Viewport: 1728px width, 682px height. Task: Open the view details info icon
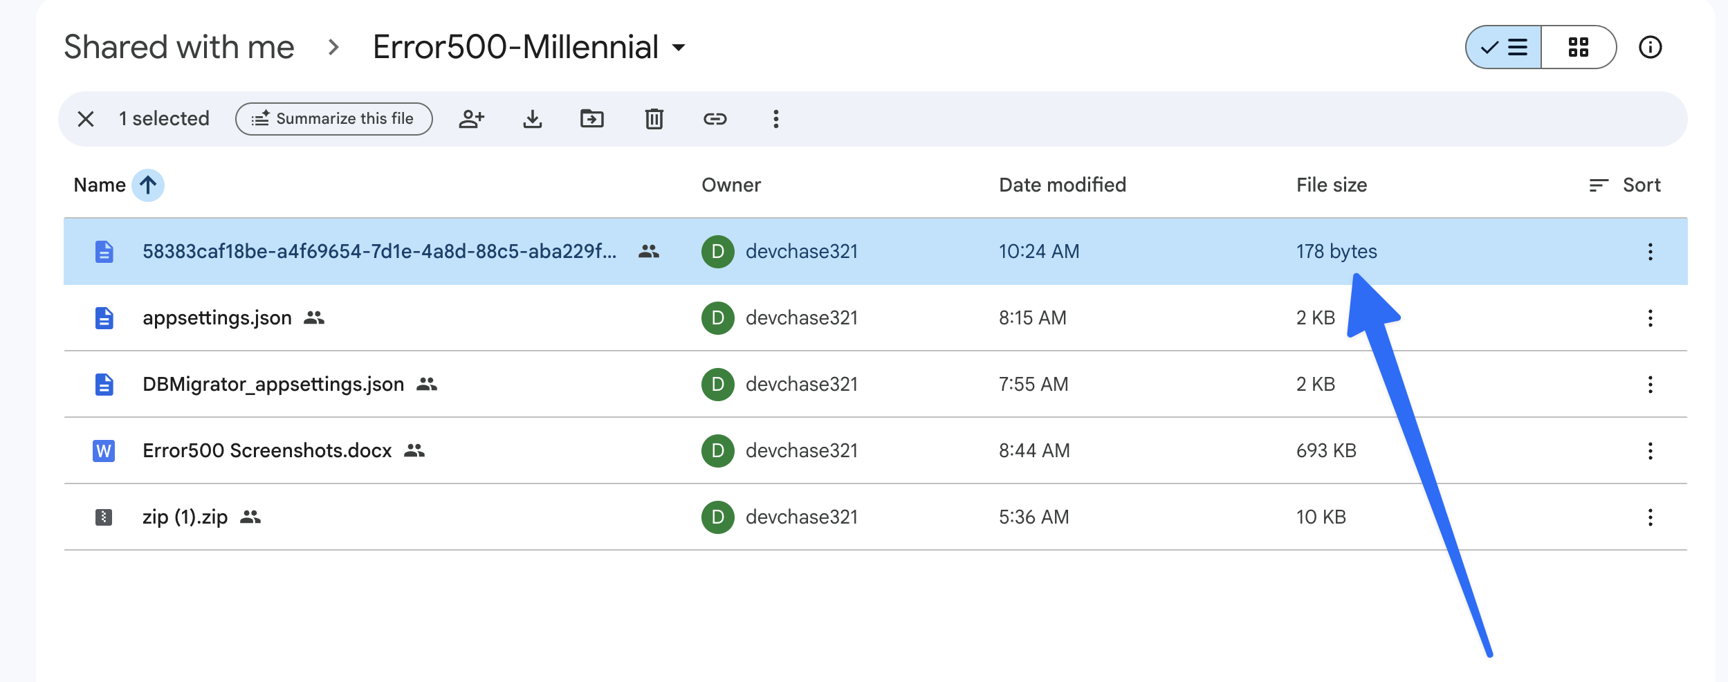pos(1650,47)
